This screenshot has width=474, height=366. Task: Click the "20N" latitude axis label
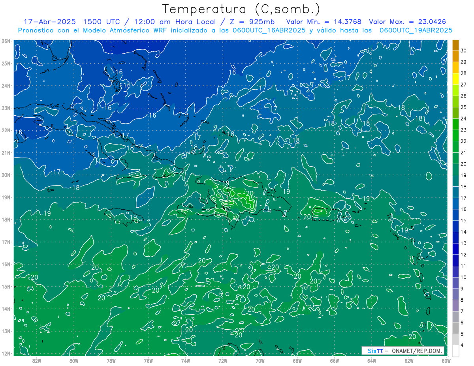[x=6, y=175]
